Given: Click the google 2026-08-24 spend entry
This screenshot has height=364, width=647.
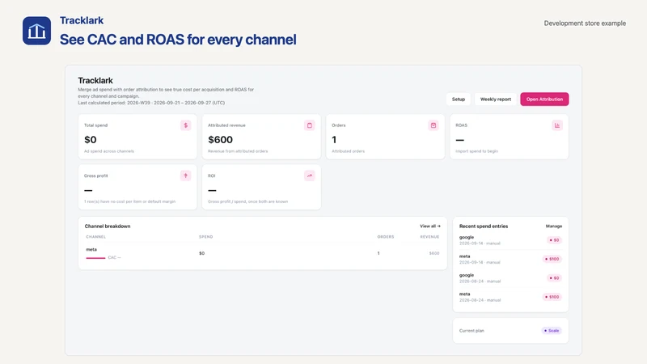Looking at the screenshot, I should tap(510, 278).
